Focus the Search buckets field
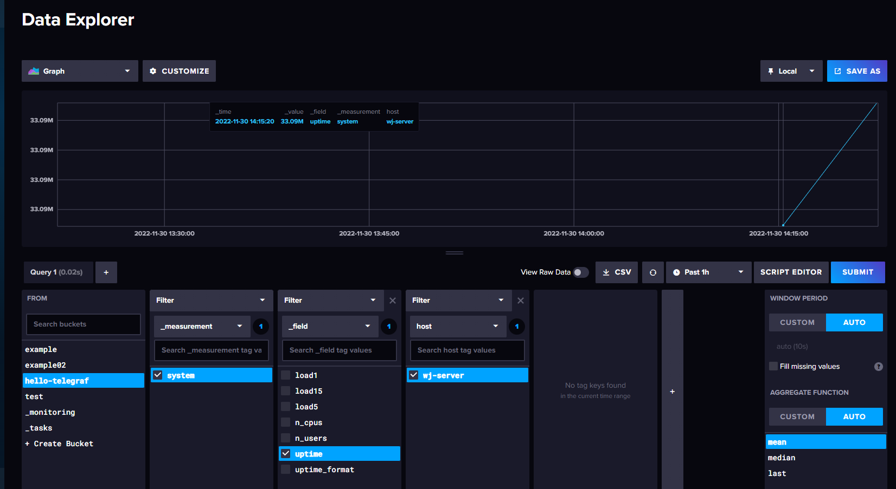This screenshot has height=489, width=896. pyautogui.click(x=84, y=324)
